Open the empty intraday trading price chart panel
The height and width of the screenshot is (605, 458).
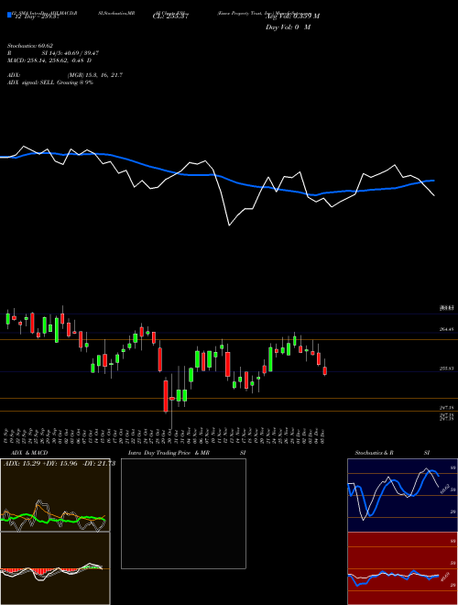click(x=183, y=513)
